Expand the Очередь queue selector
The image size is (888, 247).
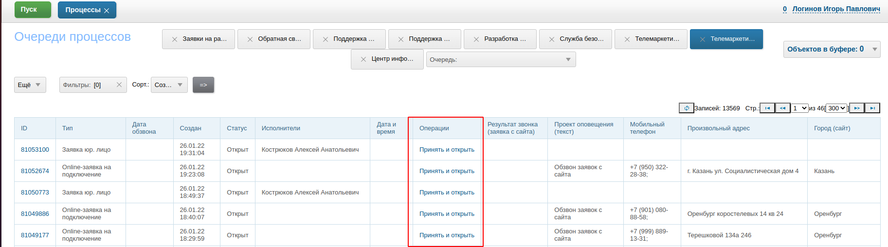501,59
